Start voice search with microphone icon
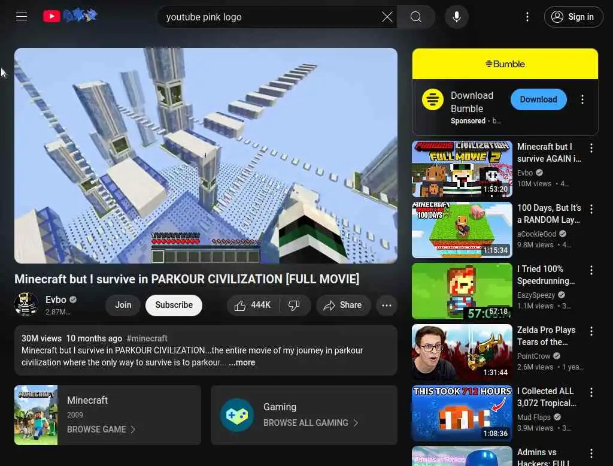The width and height of the screenshot is (613, 466). coord(457,17)
